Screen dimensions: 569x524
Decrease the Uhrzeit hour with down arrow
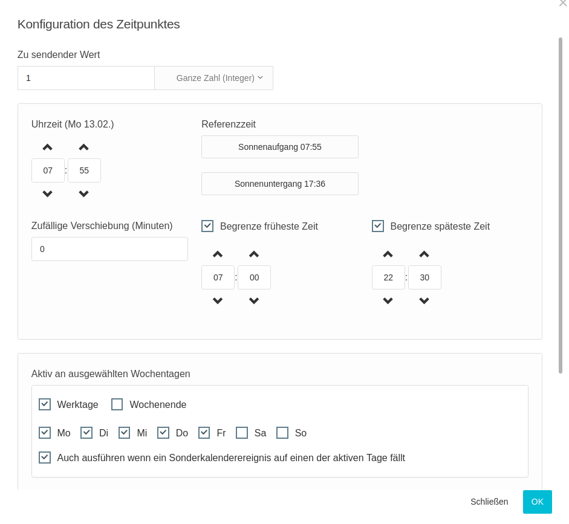click(48, 194)
